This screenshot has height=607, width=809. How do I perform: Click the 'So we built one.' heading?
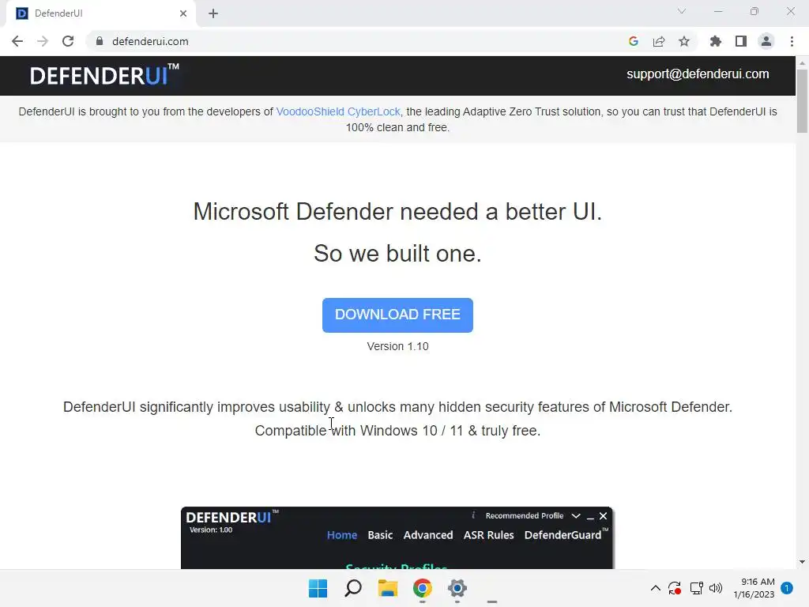pyautogui.click(x=397, y=254)
